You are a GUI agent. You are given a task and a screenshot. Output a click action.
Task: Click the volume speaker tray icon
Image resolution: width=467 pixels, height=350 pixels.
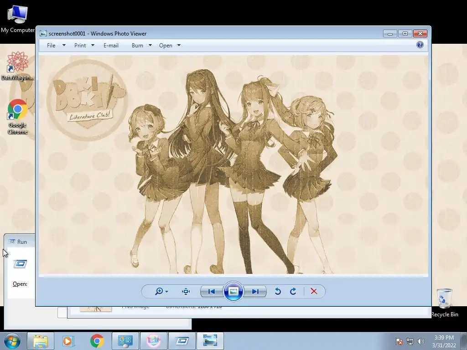pos(421,341)
